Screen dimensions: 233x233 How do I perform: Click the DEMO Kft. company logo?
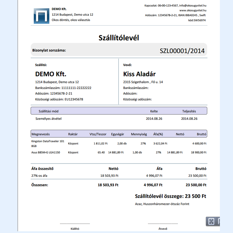(41, 15)
